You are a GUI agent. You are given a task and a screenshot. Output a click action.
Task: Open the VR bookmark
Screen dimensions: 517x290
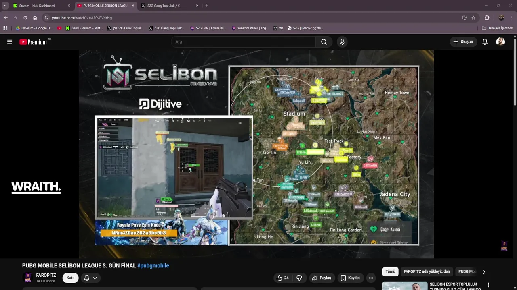coord(278,28)
